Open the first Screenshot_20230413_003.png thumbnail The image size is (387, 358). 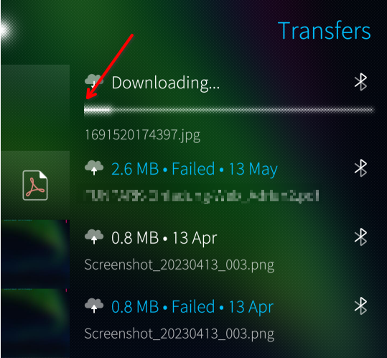coord(35,254)
